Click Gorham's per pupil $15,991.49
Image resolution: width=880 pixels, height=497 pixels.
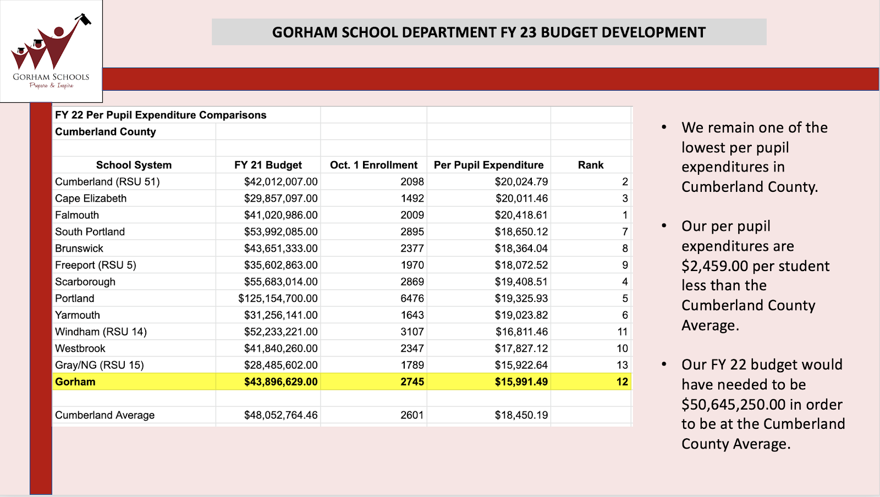tap(521, 382)
